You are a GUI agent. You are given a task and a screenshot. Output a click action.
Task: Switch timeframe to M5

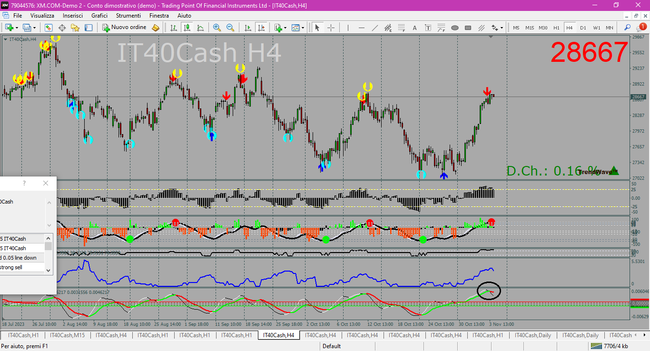click(x=516, y=28)
